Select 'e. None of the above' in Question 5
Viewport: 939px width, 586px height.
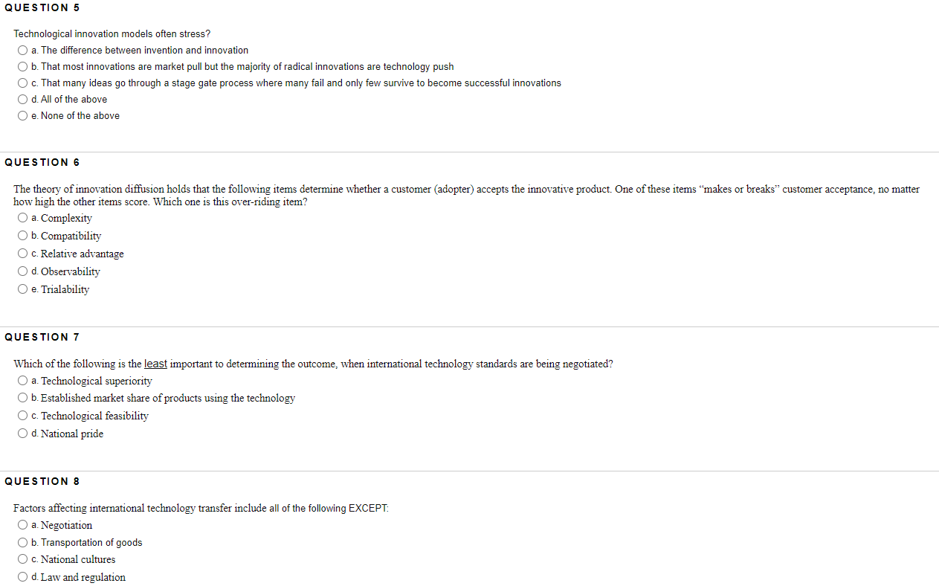coord(22,115)
